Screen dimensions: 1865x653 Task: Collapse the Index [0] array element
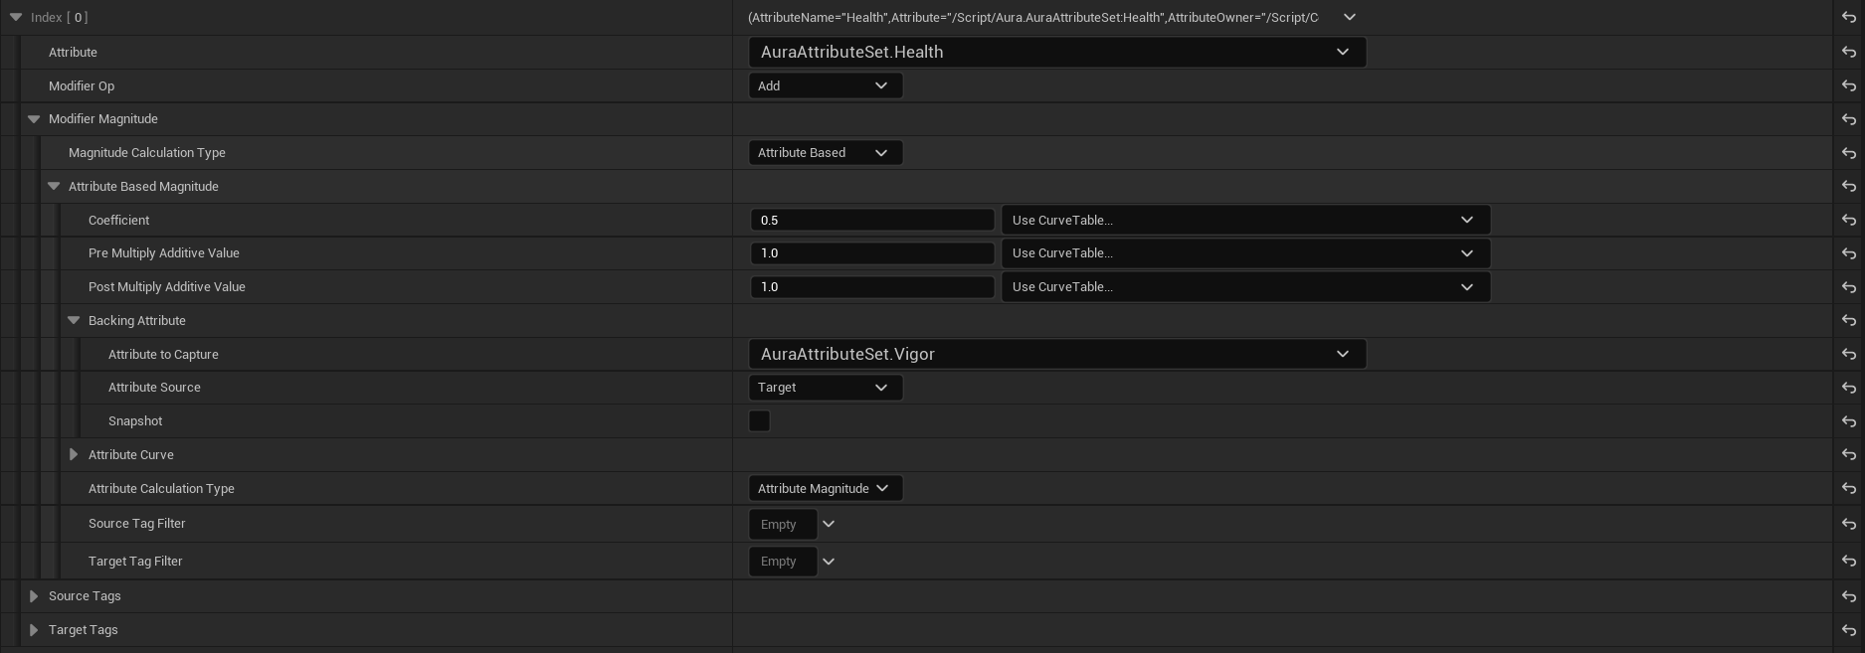click(x=16, y=17)
